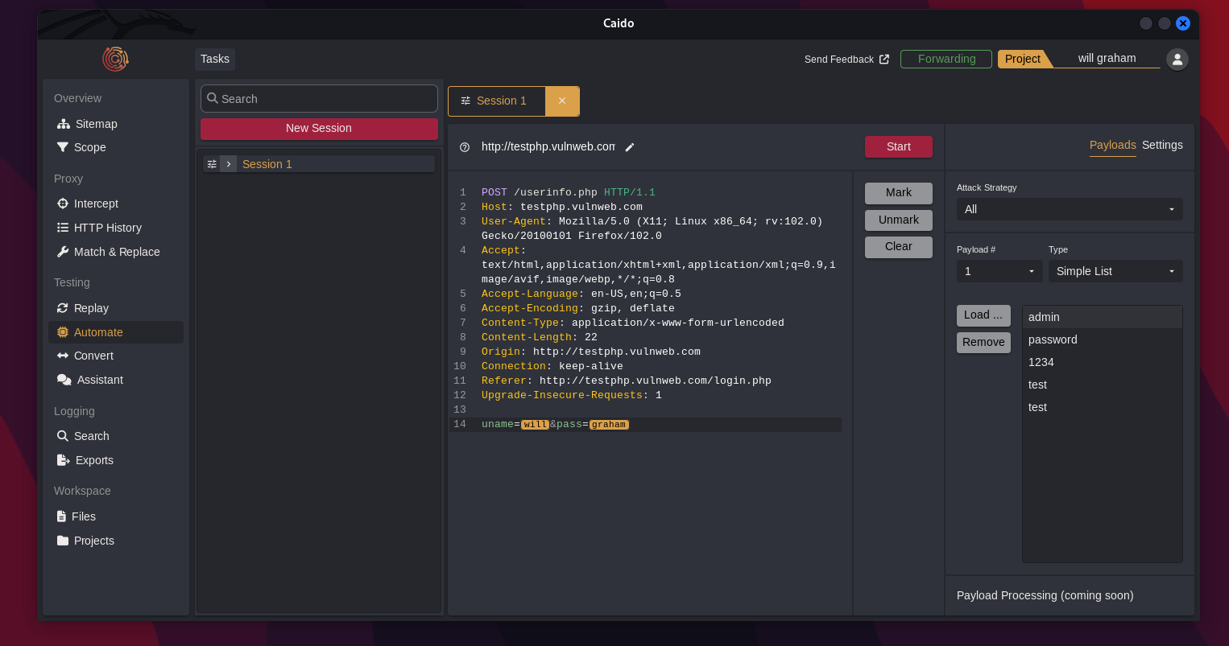
Task: Click the Start attack button
Action: pyautogui.click(x=899, y=146)
